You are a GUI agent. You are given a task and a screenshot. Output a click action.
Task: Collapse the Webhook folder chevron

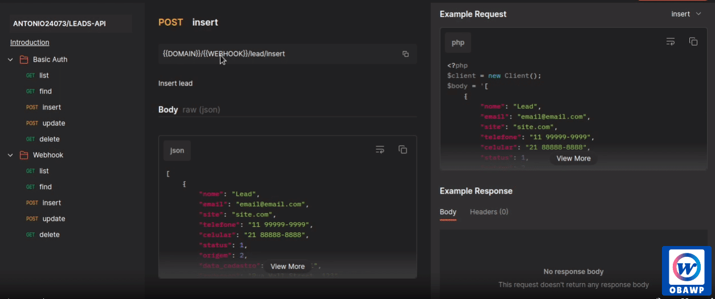pos(10,155)
